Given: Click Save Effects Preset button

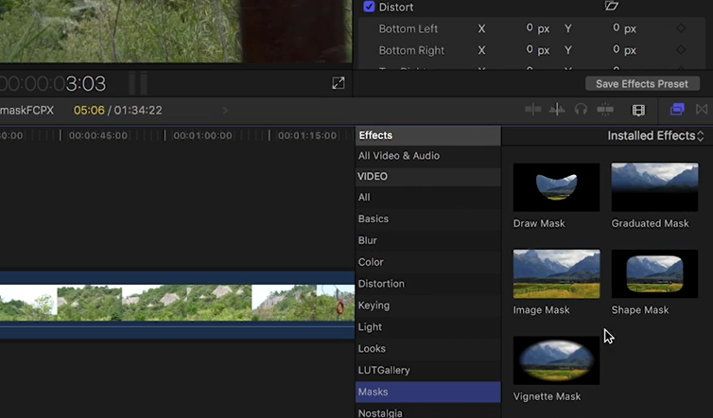Looking at the screenshot, I should click(x=641, y=84).
